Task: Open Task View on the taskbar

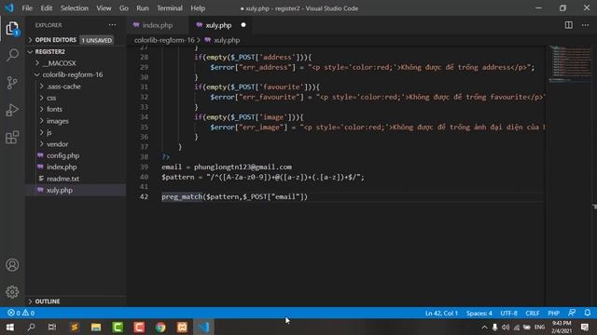Action: tap(52, 327)
